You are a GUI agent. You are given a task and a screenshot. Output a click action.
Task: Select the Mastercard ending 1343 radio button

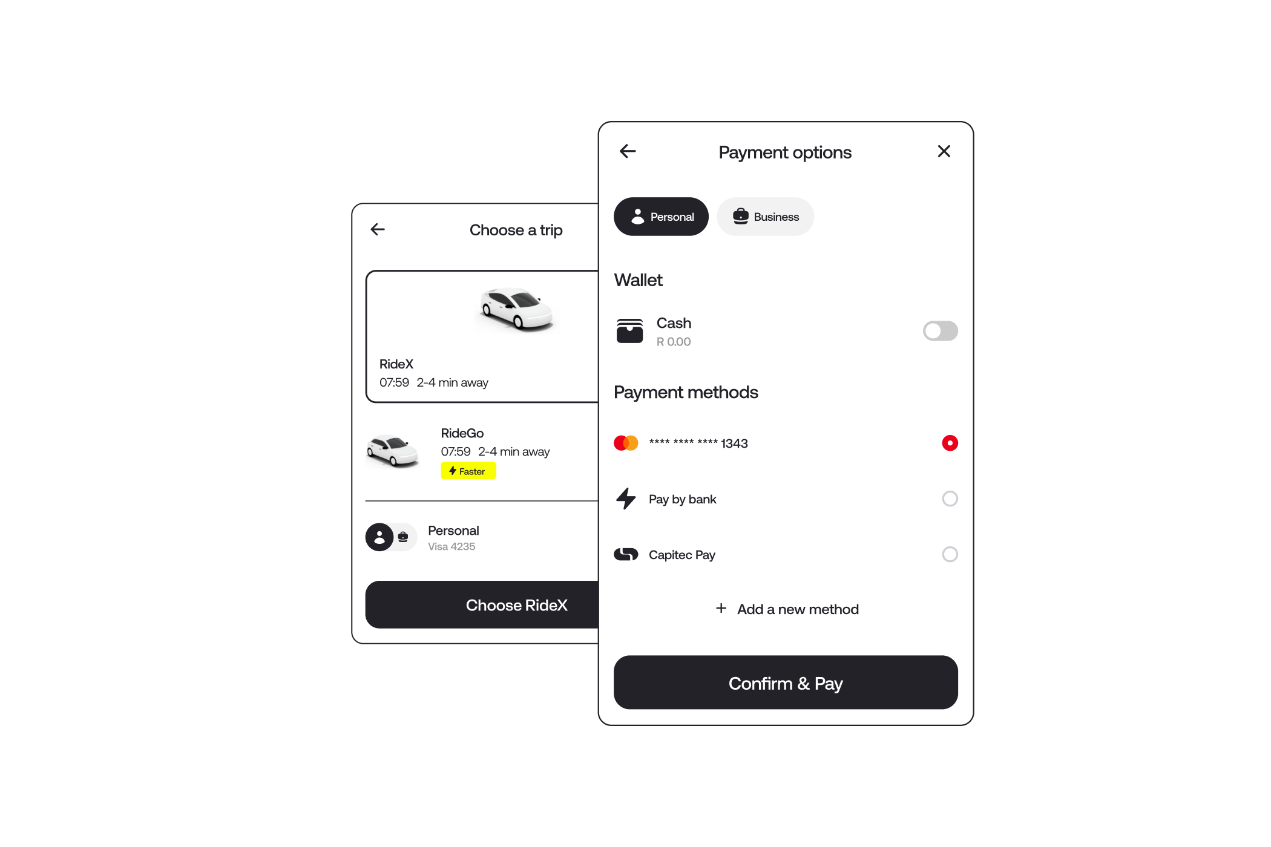pos(948,442)
